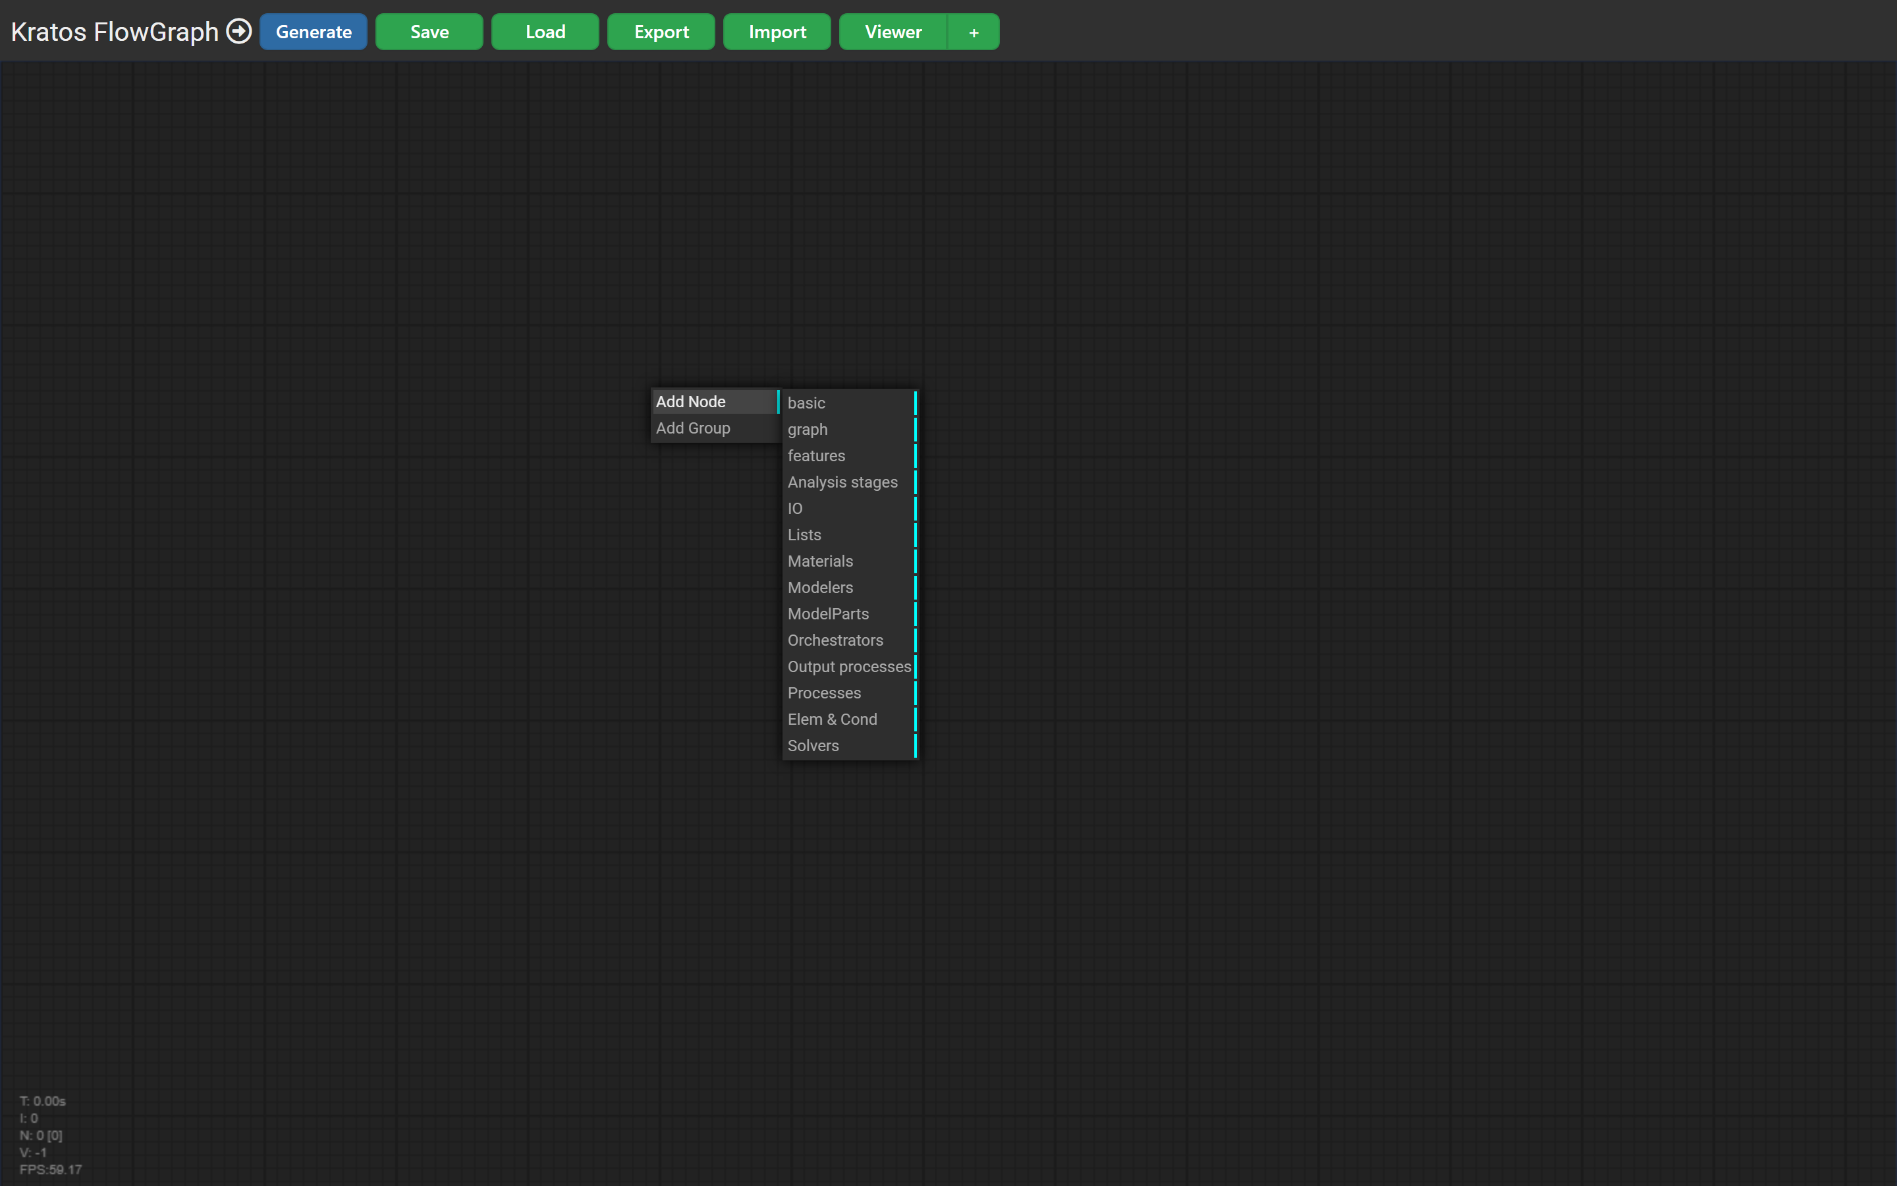Click the arrow icon next to Kratos FlowGraph

pyautogui.click(x=239, y=32)
